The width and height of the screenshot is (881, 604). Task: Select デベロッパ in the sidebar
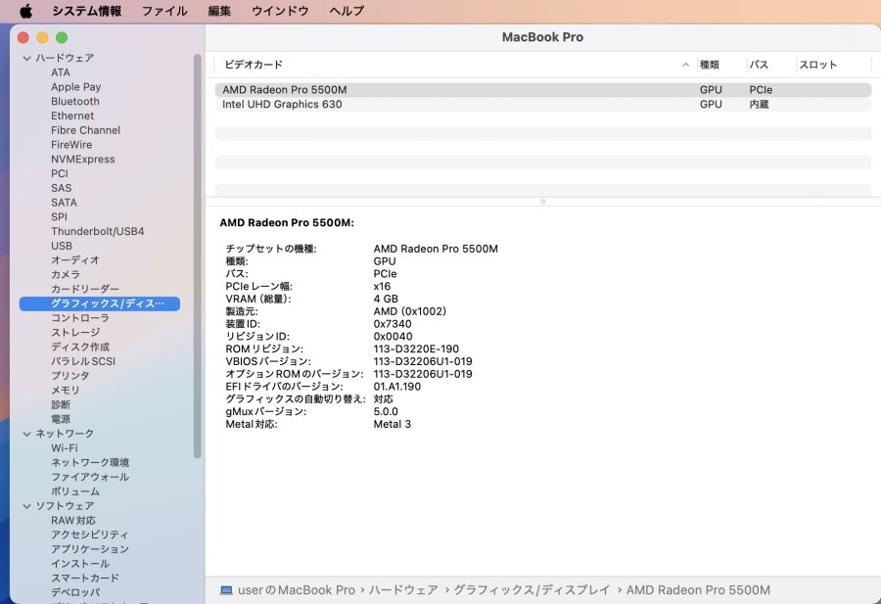coord(75,592)
